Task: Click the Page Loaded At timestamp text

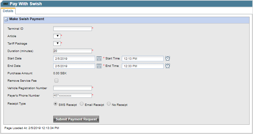Action: pyautogui.click(x=32, y=128)
